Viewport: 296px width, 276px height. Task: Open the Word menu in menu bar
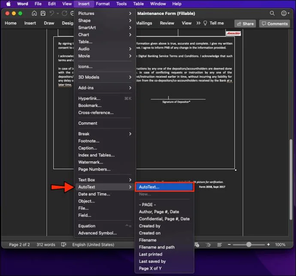(22, 4)
